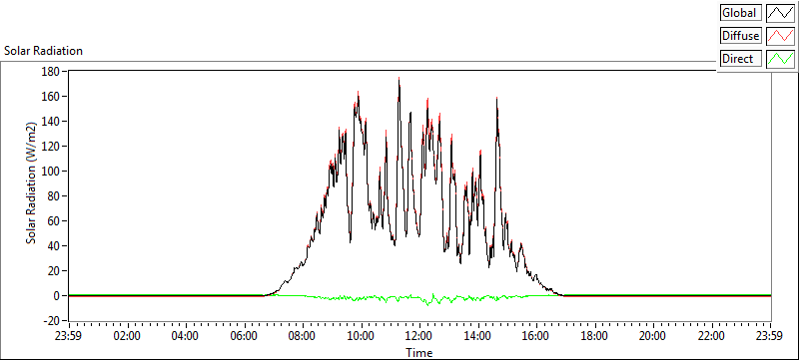Click the 20 y-axis tick label
This screenshot has height=360, width=799.
coord(54,270)
